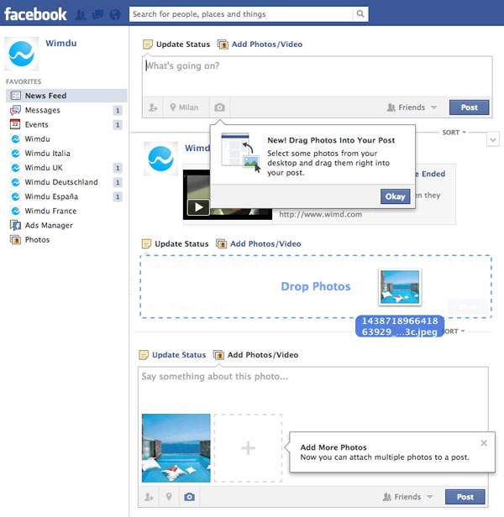This screenshot has height=517, width=504.
Task: Click the top Post button
Action: pyautogui.click(x=469, y=107)
